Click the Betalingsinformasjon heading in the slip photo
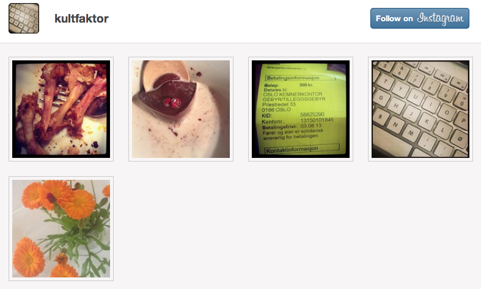The width and height of the screenshot is (481, 289). coord(293,78)
